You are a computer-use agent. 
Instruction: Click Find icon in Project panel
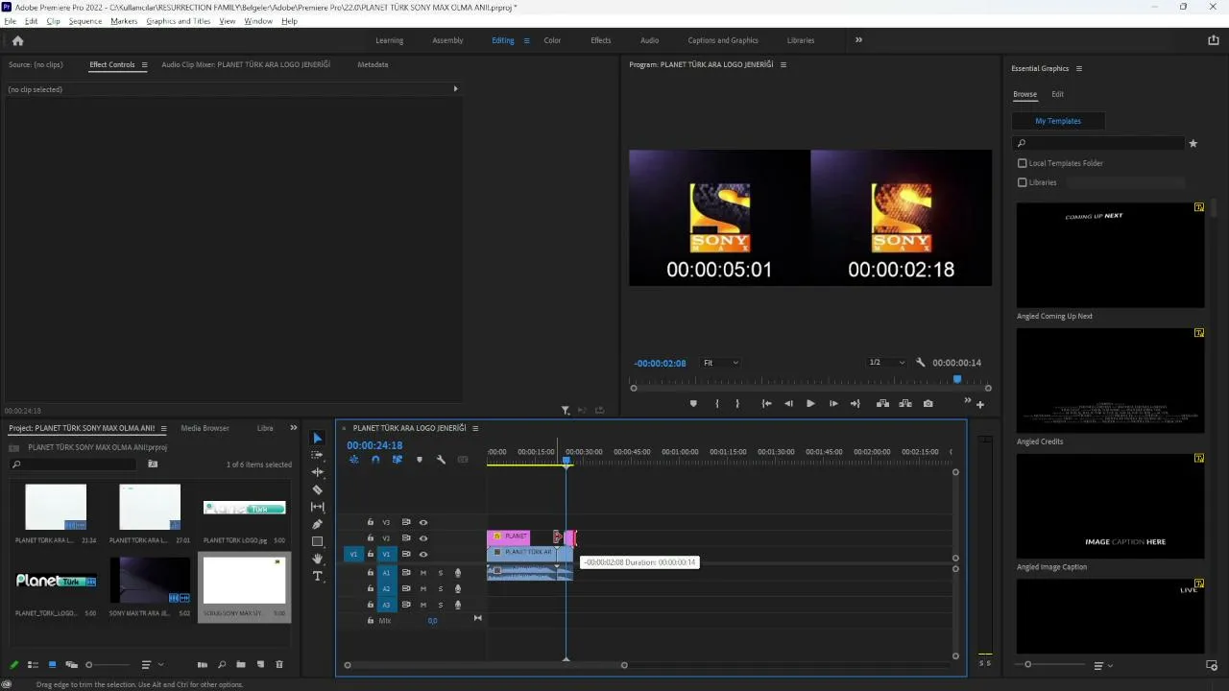tap(222, 664)
